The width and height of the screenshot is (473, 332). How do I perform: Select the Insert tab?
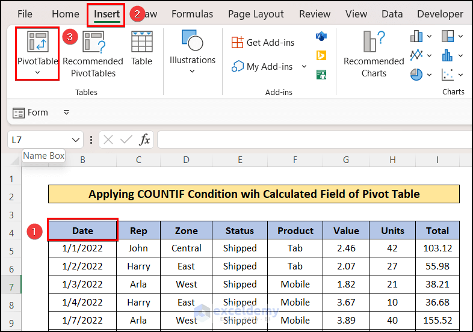107,14
